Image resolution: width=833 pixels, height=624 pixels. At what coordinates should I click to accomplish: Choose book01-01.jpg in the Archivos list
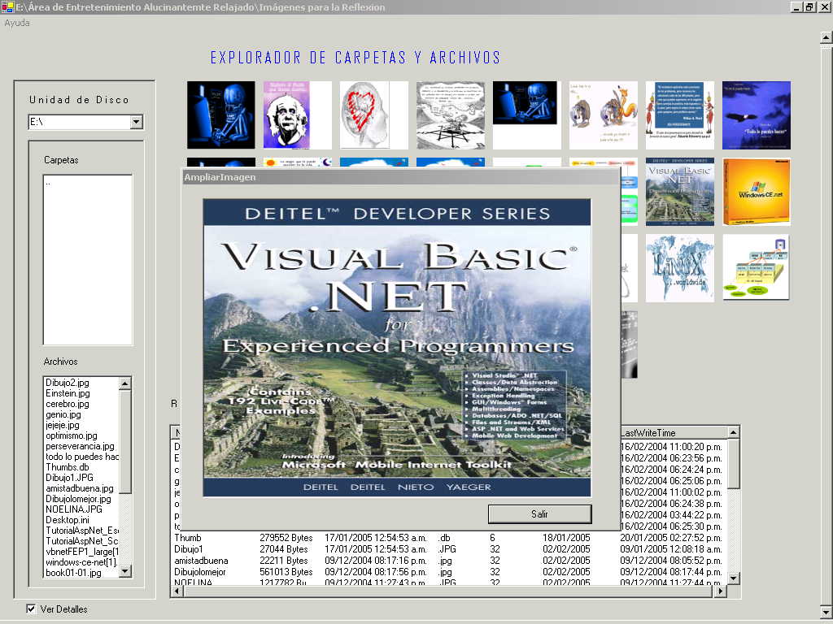click(x=73, y=573)
